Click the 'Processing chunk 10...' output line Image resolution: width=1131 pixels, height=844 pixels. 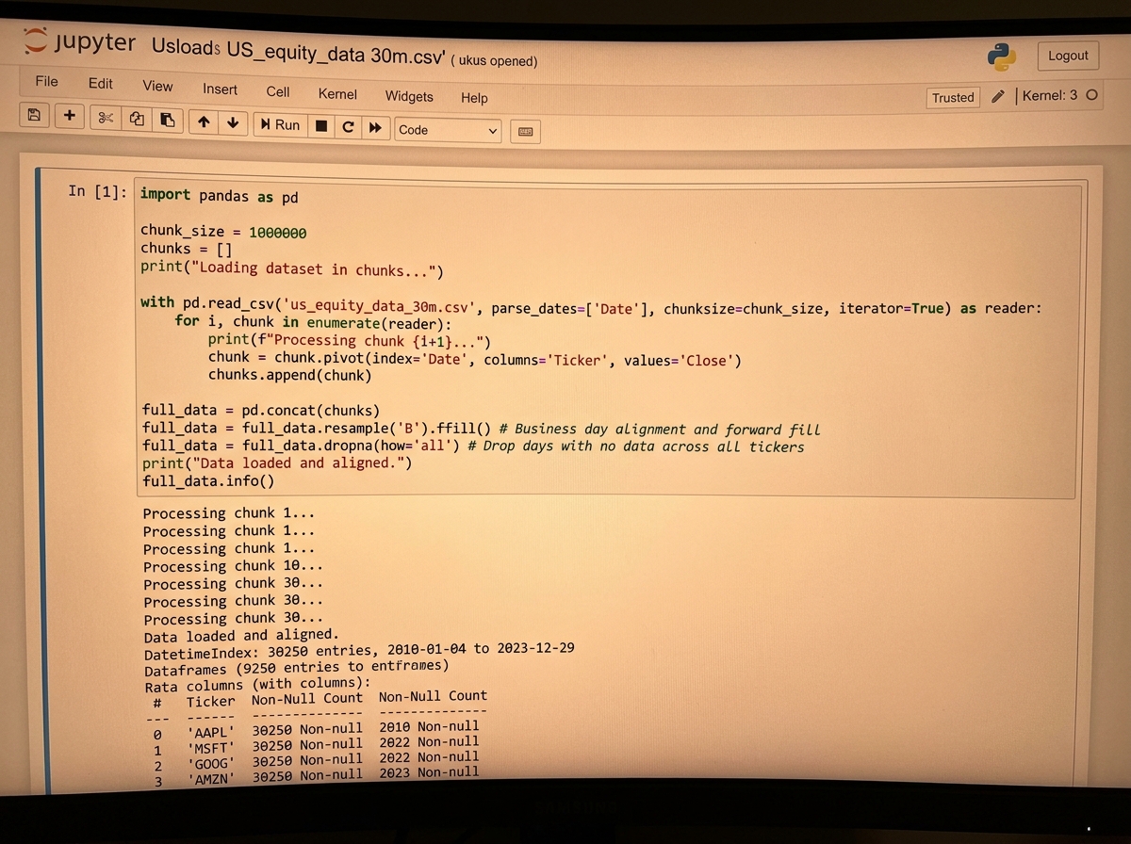pyautogui.click(x=233, y=566)
